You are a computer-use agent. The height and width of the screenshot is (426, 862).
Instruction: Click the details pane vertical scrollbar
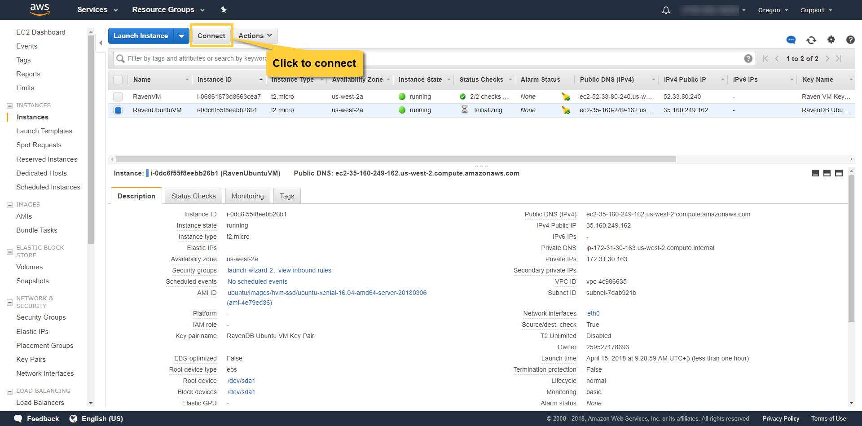(851, 248)
